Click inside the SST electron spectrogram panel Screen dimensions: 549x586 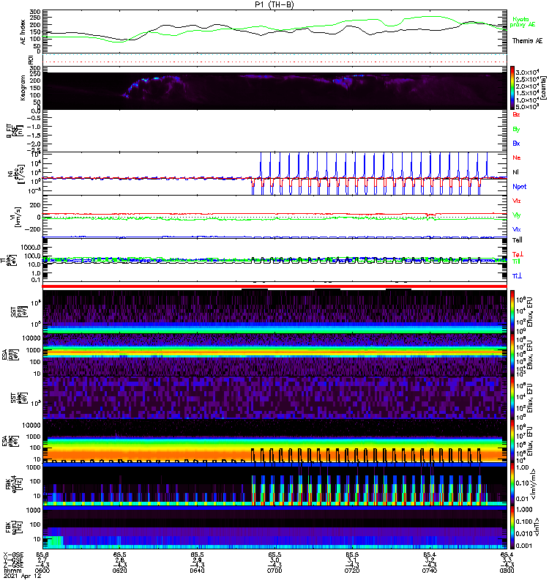point(274,398)
